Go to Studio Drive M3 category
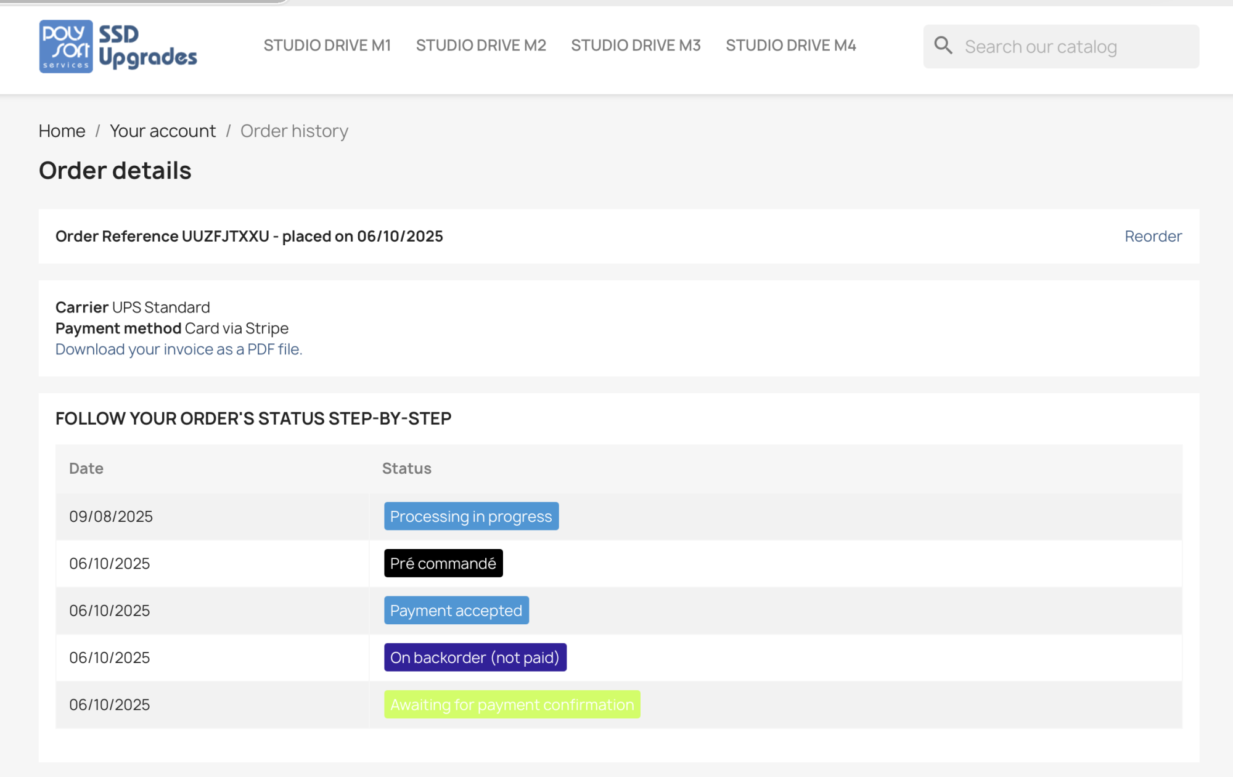The image size is (1233, 777). 636,46
